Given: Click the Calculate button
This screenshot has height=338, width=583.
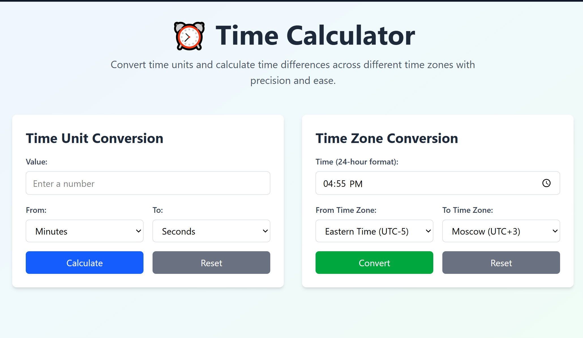Looking at the screenshot, I should pyautogui.click(x=84, y=263).
